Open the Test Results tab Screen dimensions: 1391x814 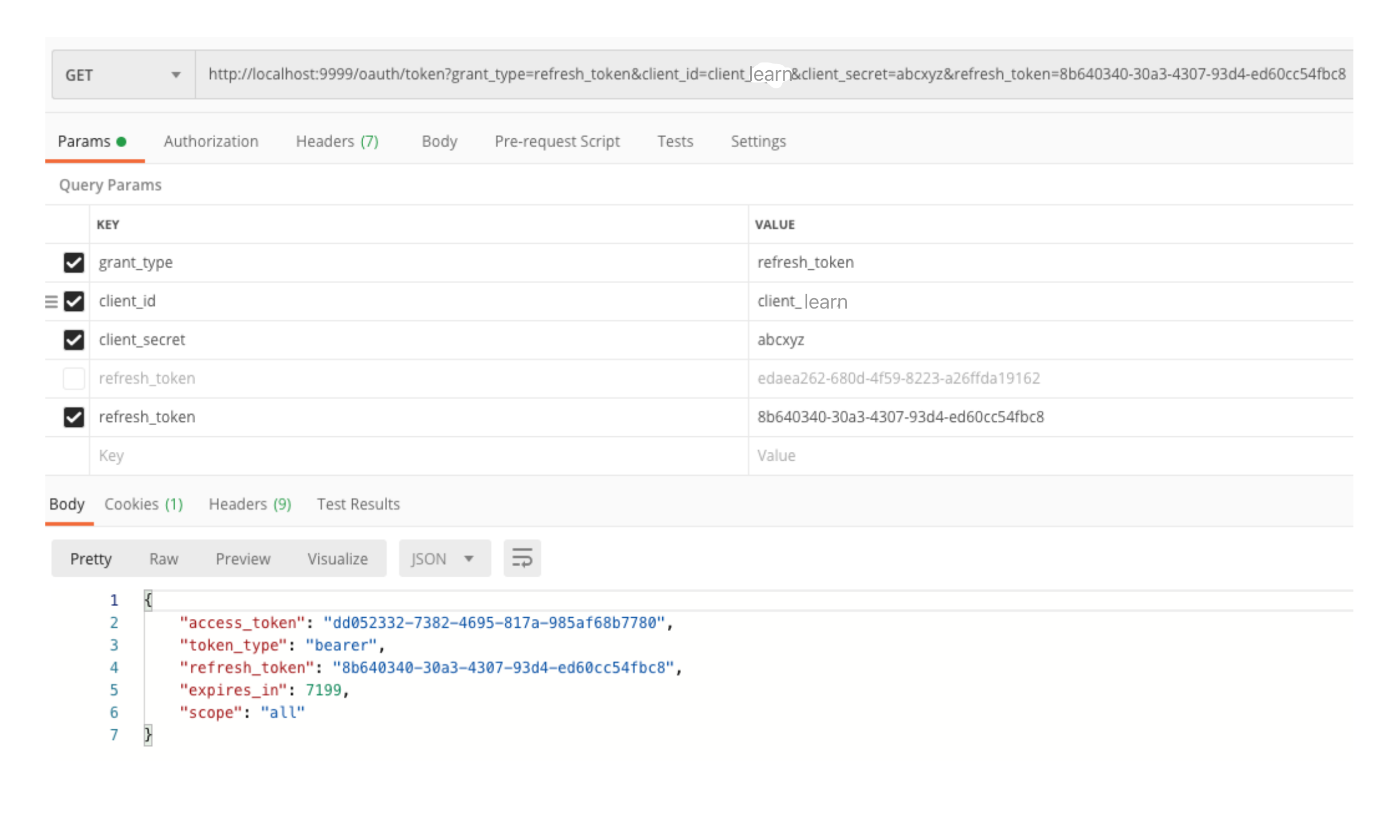click(358, 504)
